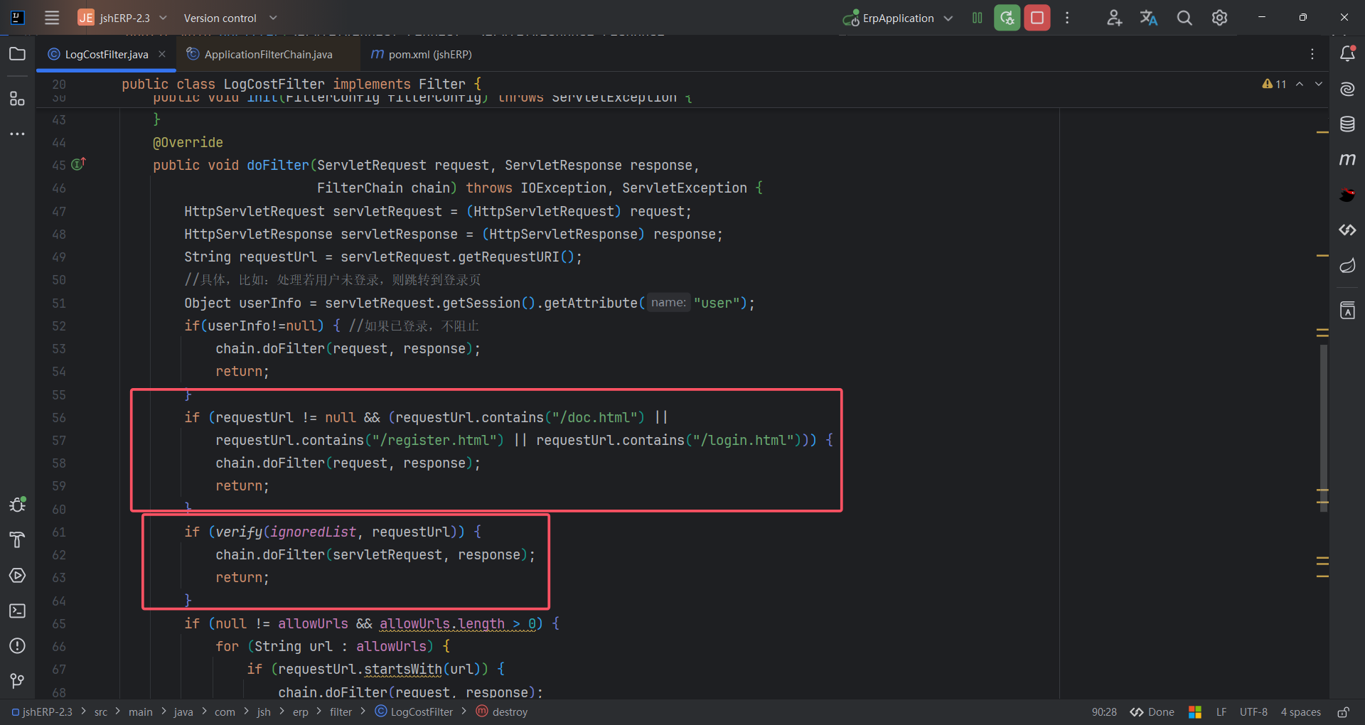Viewport: 1365px width, 725px height.
Task: Open the red bird plugin tool window
Action: pyautogui.click(x=1347, y=194)
